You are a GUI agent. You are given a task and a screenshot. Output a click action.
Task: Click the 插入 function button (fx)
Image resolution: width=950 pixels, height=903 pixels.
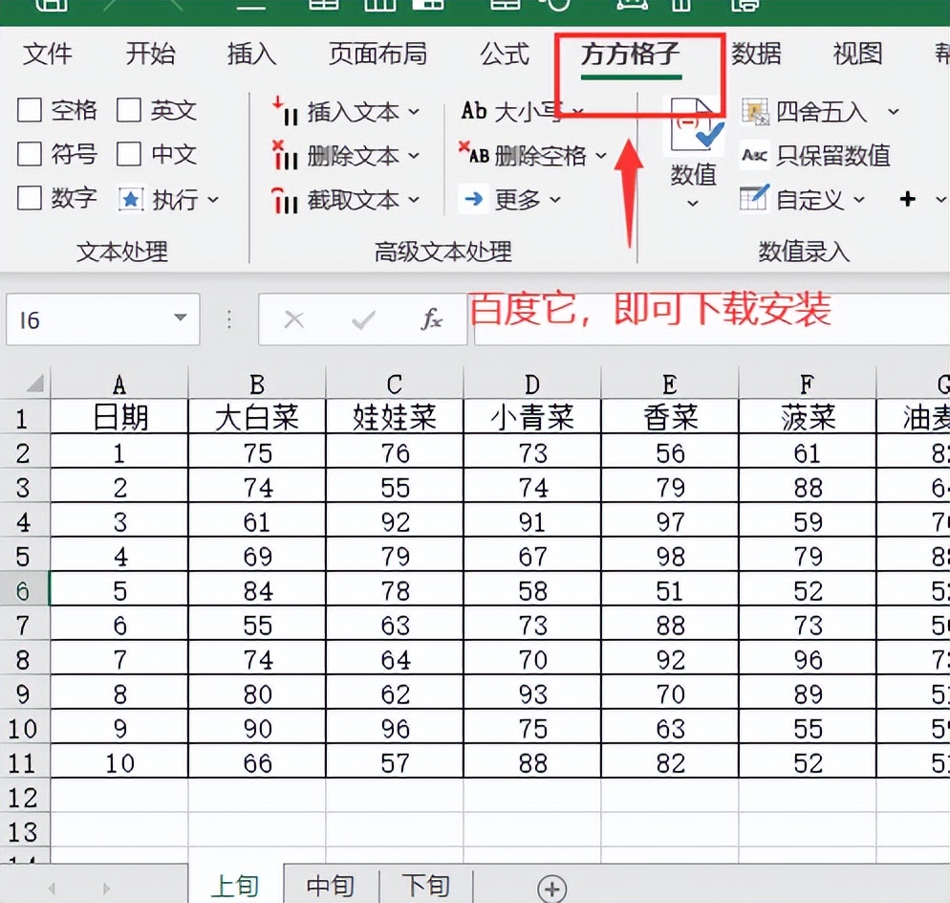point(433,319)
